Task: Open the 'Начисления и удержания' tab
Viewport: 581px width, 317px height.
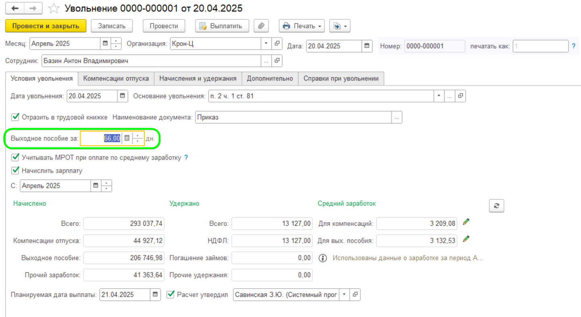Action: (x=198, y=79)
